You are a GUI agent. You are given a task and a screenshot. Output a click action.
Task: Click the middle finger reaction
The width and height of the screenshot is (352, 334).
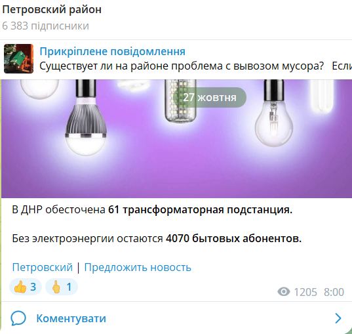click(x=62, y=287)
